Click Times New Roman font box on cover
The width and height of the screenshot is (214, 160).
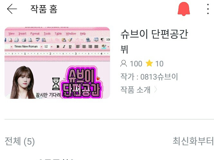point(26,46)
